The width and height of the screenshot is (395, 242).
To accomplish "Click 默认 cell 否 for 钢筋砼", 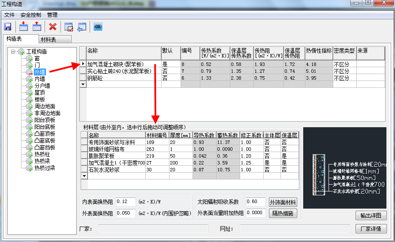I will pyautogui.click(x=171, y=78).
